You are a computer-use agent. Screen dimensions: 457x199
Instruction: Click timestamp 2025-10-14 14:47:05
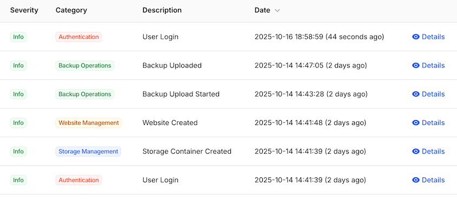(310, 65)
